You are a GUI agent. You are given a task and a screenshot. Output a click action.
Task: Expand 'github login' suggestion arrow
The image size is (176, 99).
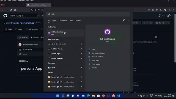click(81, 54)
